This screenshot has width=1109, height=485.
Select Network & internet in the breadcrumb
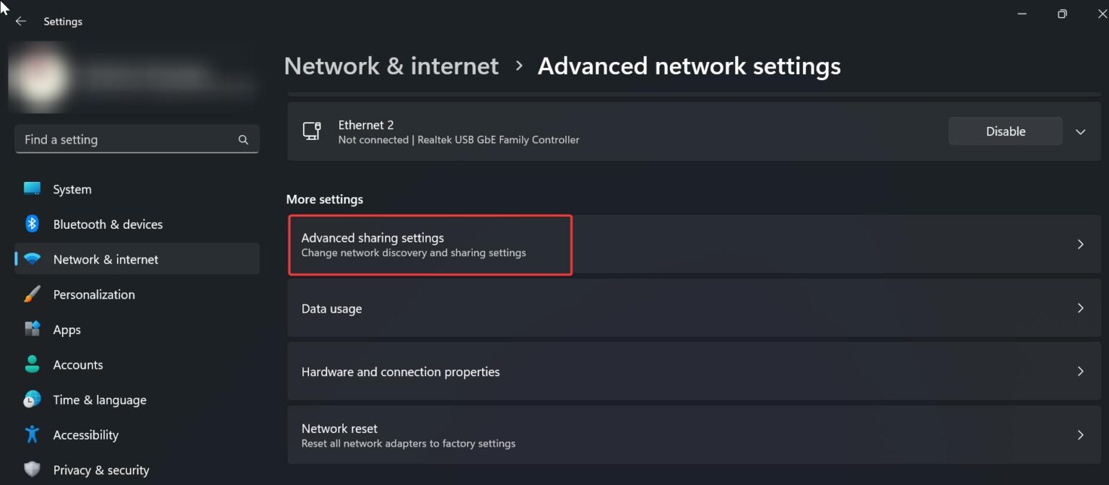click(391, 66)
